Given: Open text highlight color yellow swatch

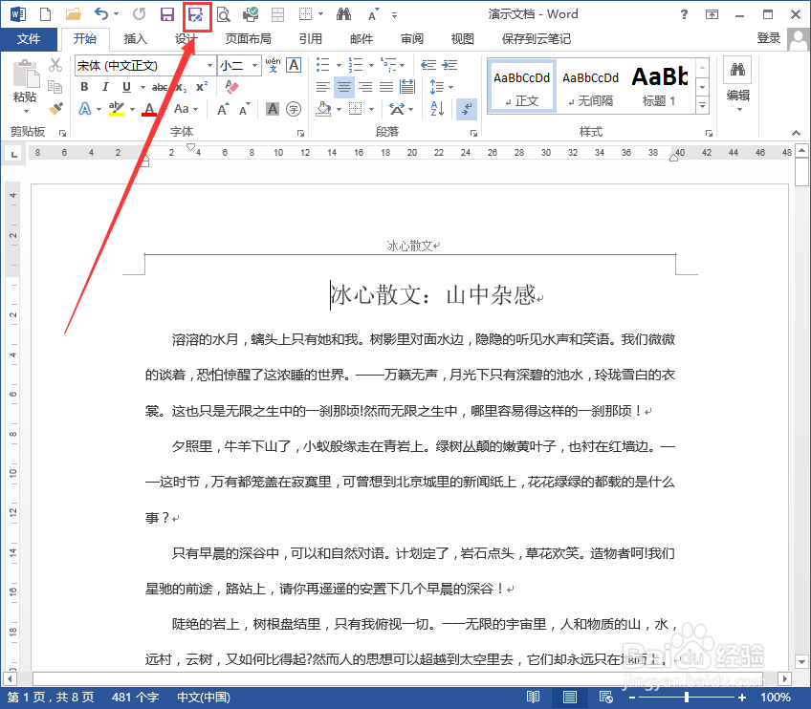Looking at the screenshot, I should (117, 109).
